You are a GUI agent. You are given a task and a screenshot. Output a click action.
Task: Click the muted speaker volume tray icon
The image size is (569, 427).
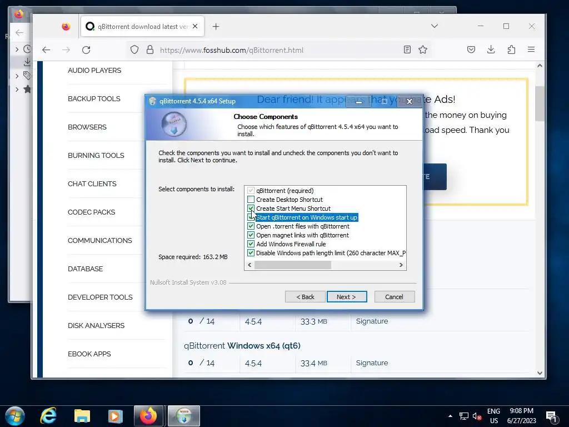click(x=477, y=416)
